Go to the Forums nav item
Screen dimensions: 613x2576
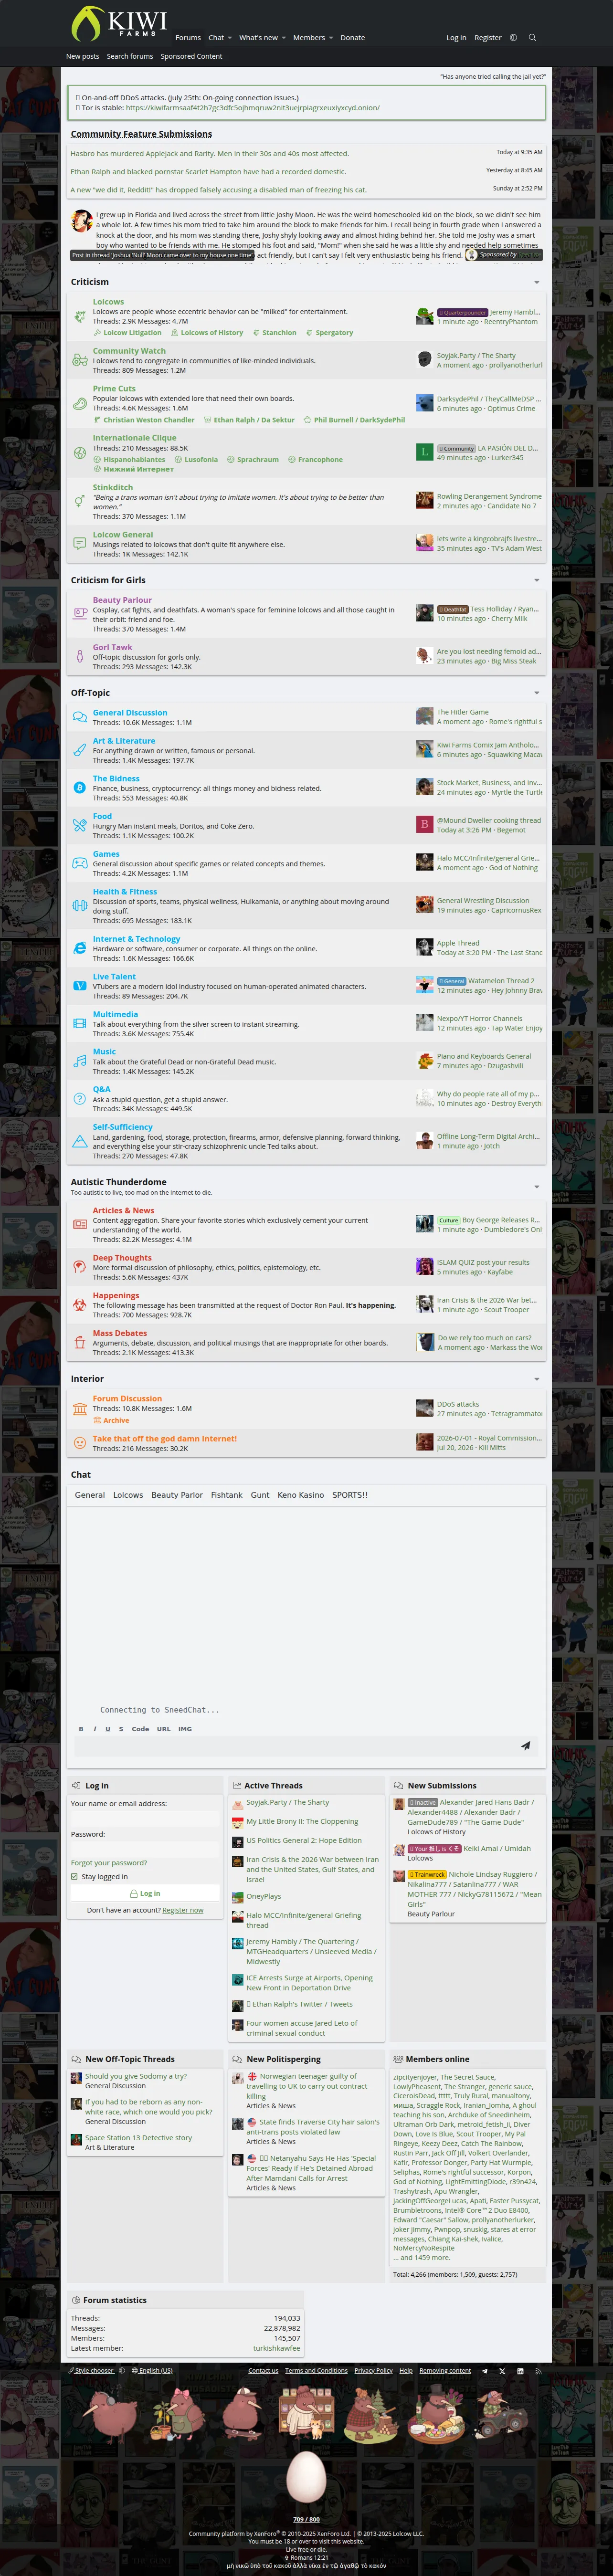click(x=188, y=38)
